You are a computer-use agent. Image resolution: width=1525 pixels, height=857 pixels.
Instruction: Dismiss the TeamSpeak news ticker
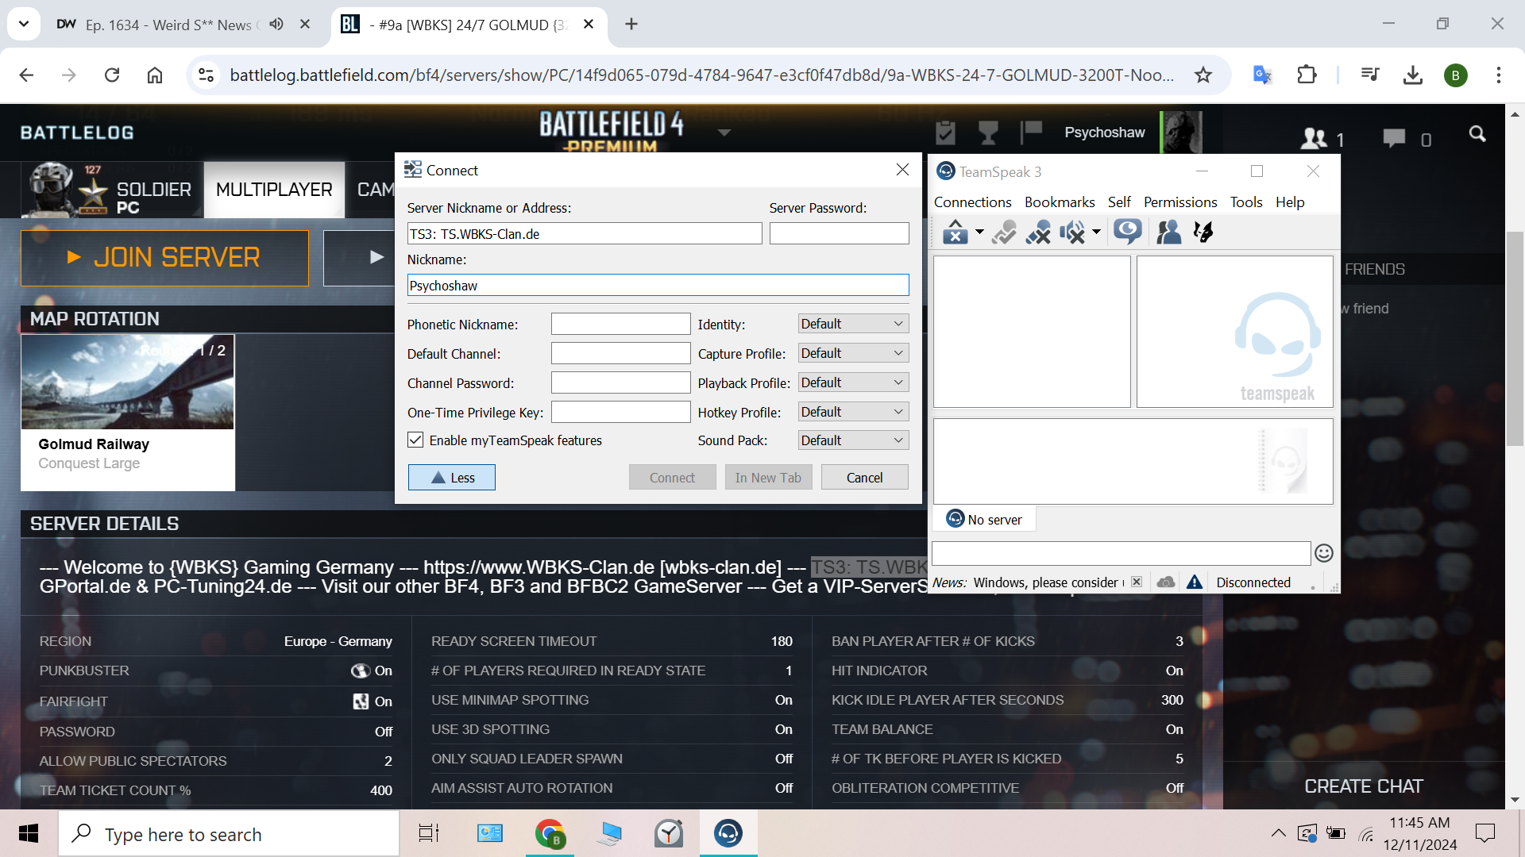(1137, 582)
